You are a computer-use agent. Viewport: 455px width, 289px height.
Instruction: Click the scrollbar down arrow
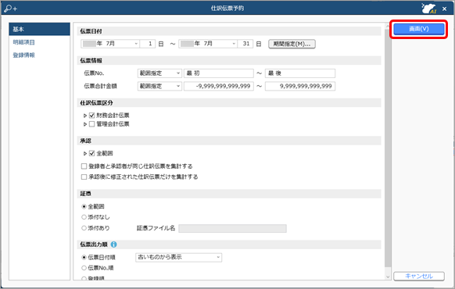388,277
